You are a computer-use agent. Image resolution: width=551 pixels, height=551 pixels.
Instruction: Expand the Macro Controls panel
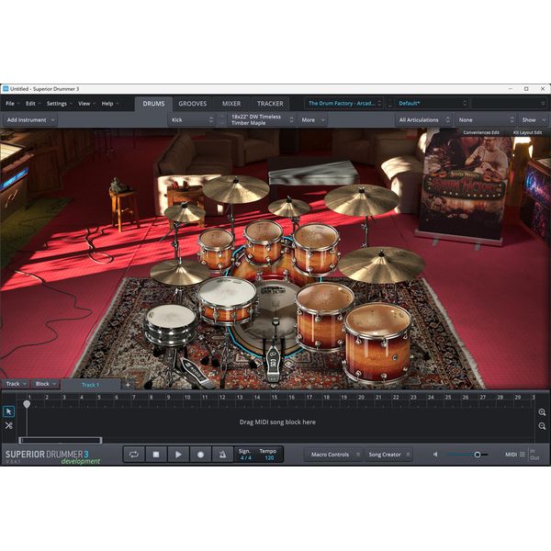333,455
